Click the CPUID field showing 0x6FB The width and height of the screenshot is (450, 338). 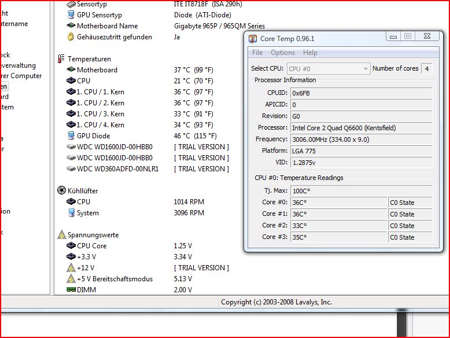361,93
